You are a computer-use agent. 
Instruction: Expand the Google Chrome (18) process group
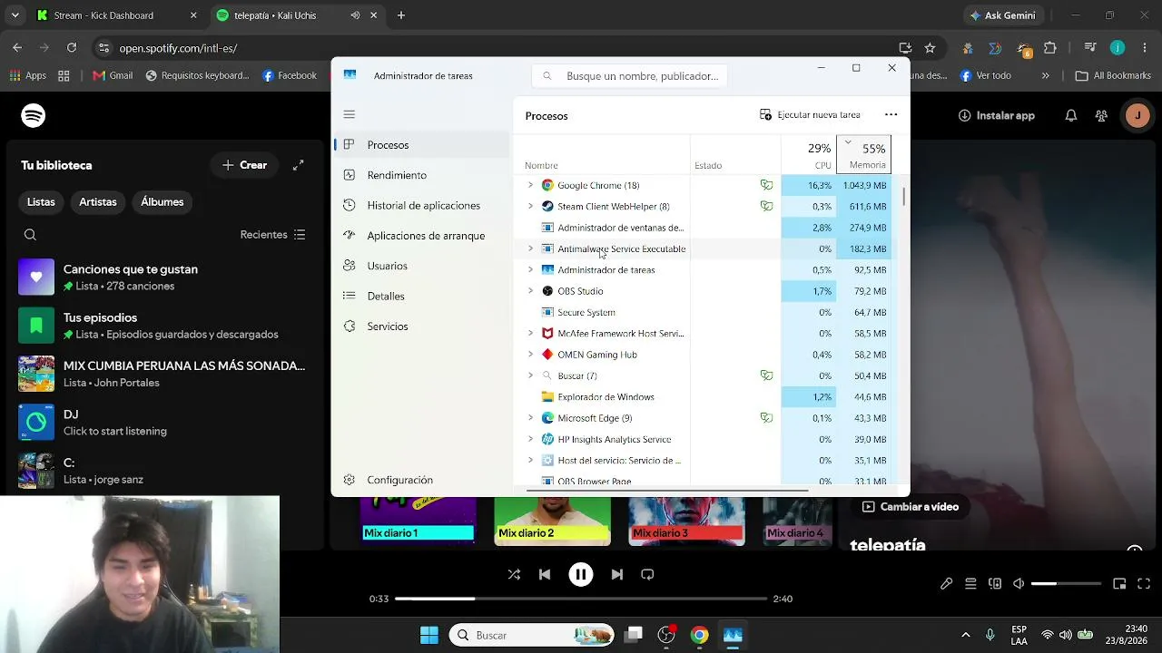click(530, 185)
